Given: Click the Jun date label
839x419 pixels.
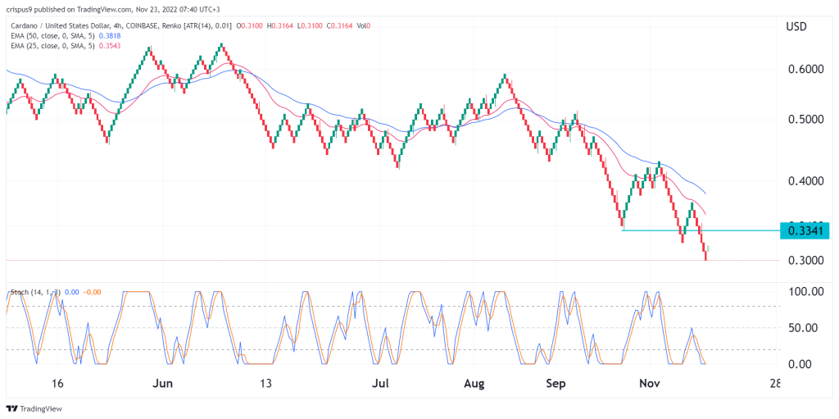Looking at the screenshot, I should tap(162, 384).
